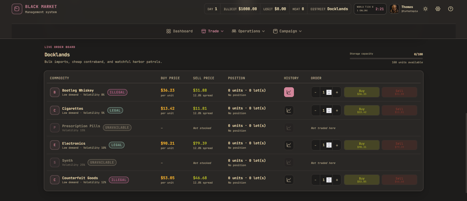The image size is (467, 201).
Task: Open price history chart for Bootleg Whiskey
Action: 289,92
